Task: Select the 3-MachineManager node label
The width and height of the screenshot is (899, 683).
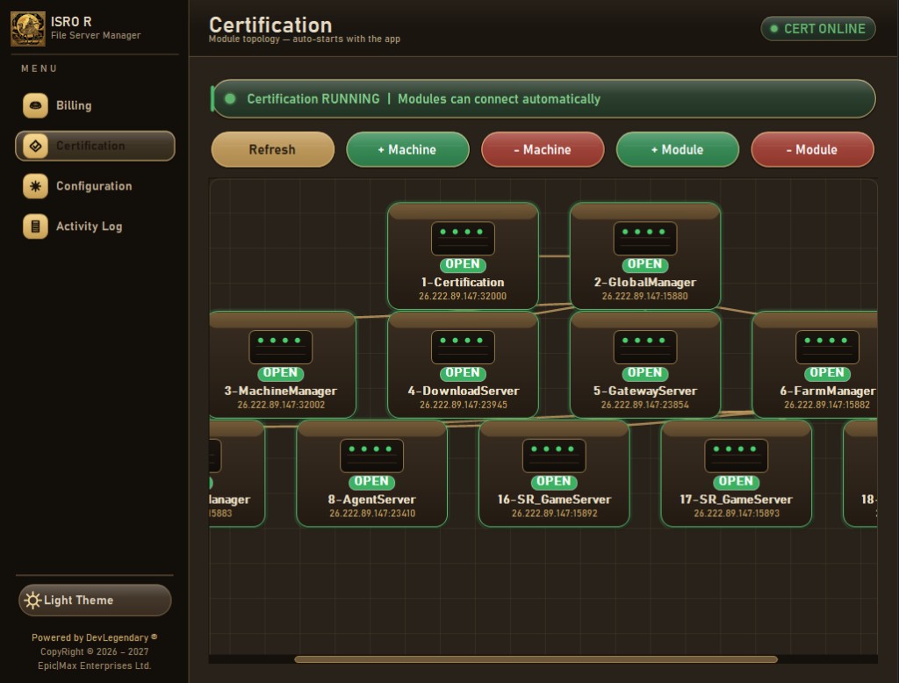Action: (280, 392)
